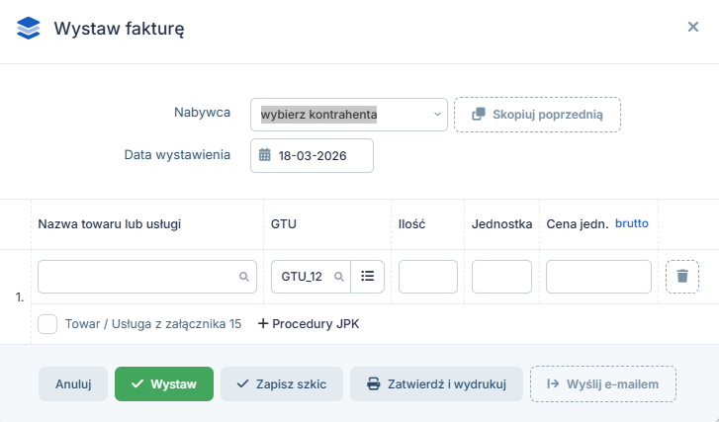Close the Wystaw fakturę dialog
Screen dimensions: 719x422
click(x=693, y=27)
